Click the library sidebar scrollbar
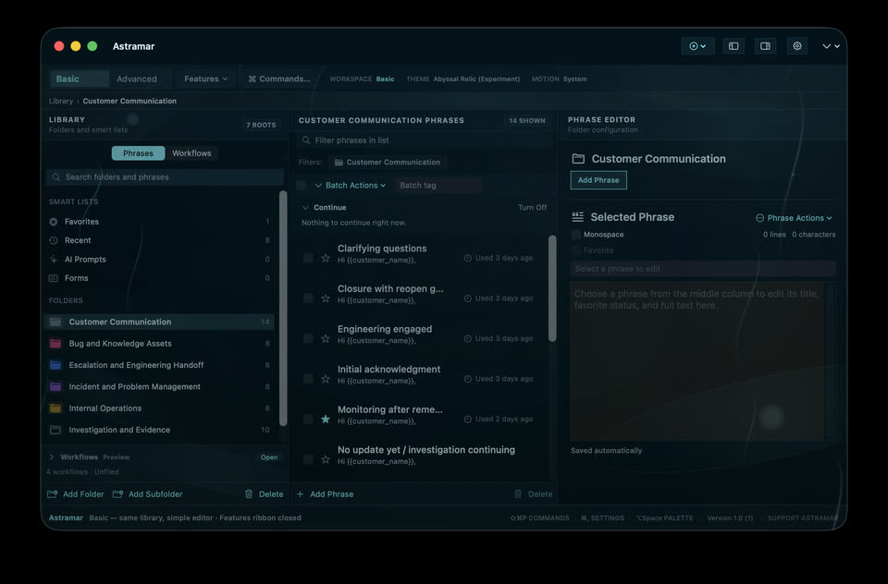Viewport: 888px width, 584px height. 283,309
